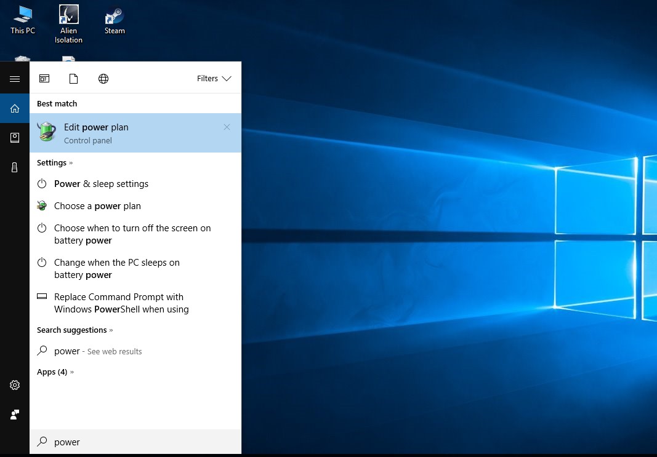The height and width of the screenshot is (457, 657).
Task: Filter results by Documents icon
Action: 73,78
